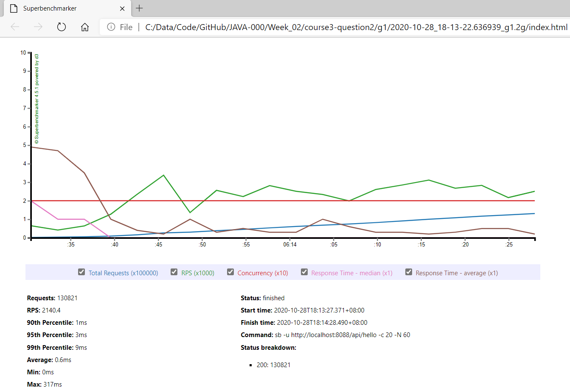The width and height of the screenshot is (570, 390).
Task: Click the browser Forward arrow
Action: (38, 27)
